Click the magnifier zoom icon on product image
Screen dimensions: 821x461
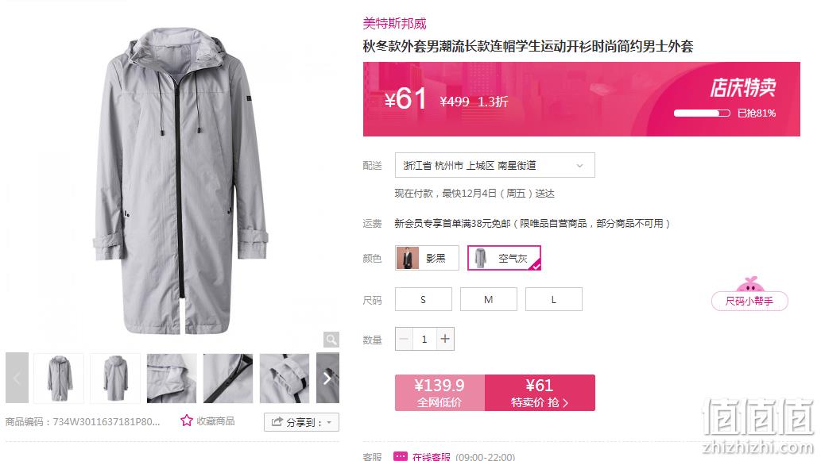pyautogui.click(x=331, y=340)
